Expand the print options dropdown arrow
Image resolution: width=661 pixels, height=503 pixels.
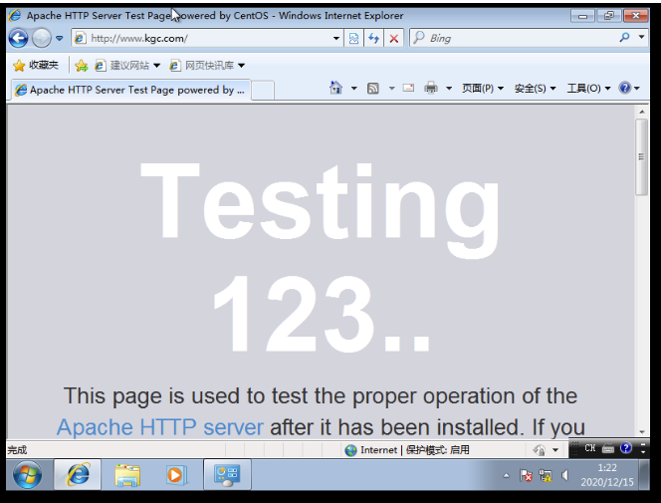pyautogui.click(x=449, y=88)
